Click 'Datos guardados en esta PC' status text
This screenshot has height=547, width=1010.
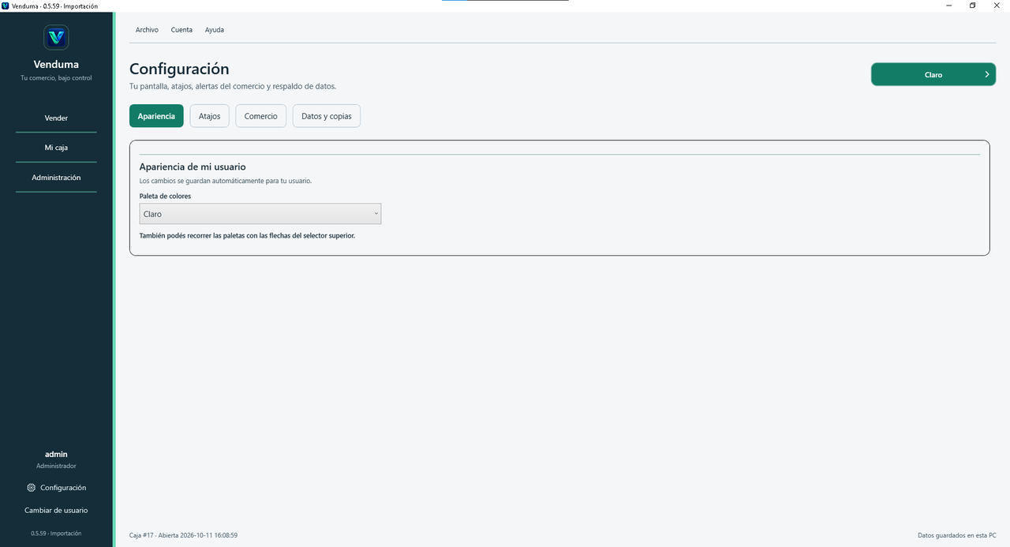click(x=957, y=535)
